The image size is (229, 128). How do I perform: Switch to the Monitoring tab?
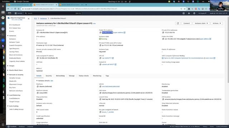coord(97,76)
